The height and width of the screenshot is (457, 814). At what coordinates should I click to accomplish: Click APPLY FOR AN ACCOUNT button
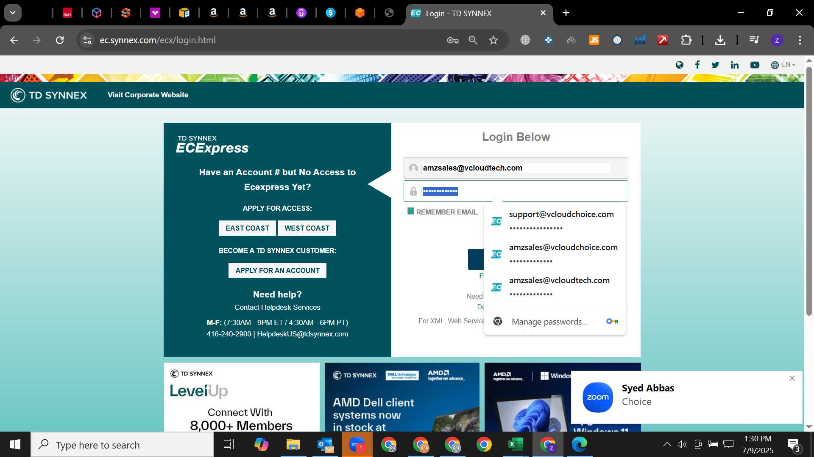278,270
